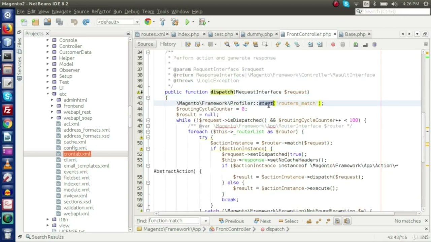431x242 pixels.
Task: Click the editor horizontal scrollbar
Action: point(276,213)
